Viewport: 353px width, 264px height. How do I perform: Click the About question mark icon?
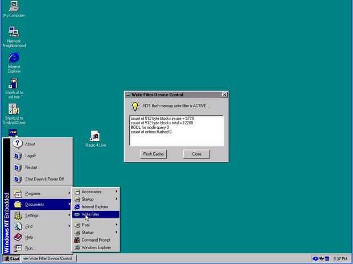(18, 144)
